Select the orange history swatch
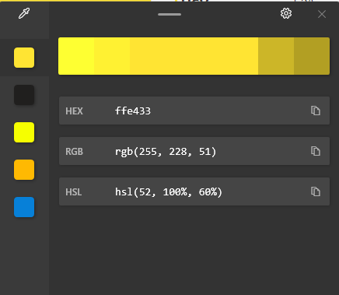Screen dimensions: 339x295 pyautogui.click(x=24, y=170)
